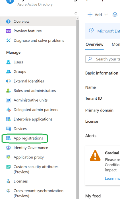Click the Cross-tenant synchronization icon
120x199 pixels.
[9, 190]
